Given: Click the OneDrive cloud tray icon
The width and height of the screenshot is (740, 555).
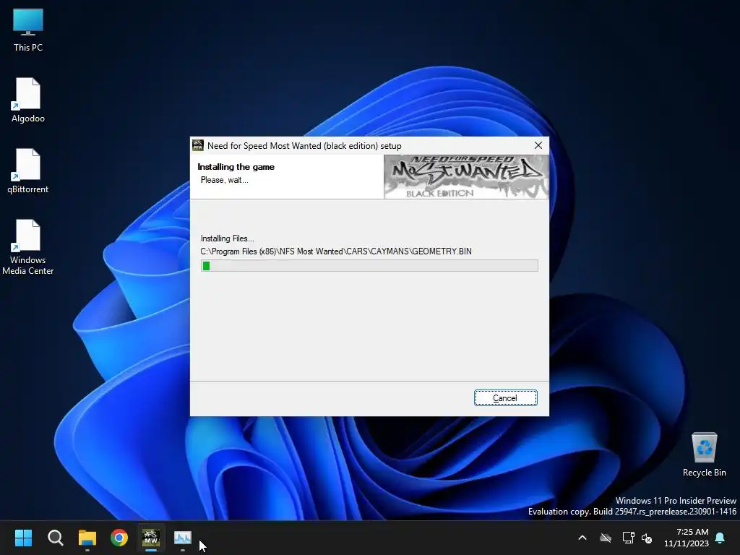Looking at the screenshot, I should tap(606, 538).
